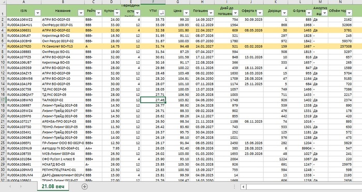The height and width of the screenshot is (192, 362).
Task: Select volume value 257308
Action: 340,47
